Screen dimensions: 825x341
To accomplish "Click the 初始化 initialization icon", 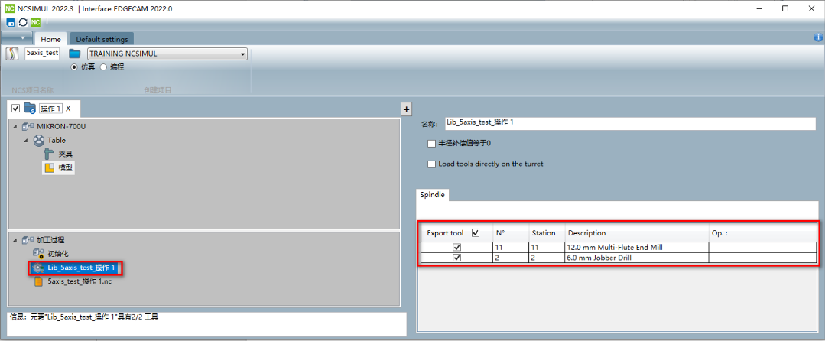I will pos(38,254).
